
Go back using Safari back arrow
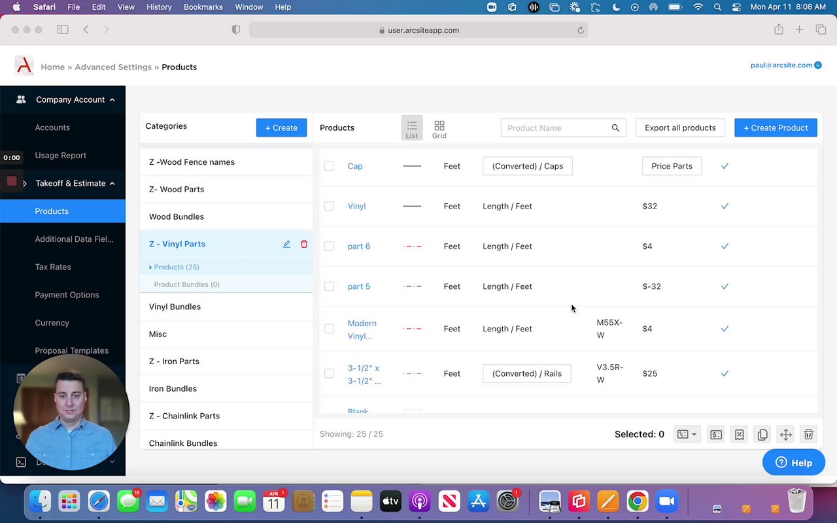86,29
